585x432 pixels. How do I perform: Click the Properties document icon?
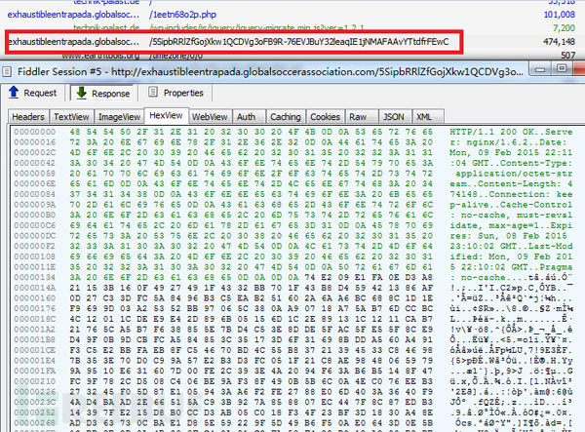pos(153,92)
